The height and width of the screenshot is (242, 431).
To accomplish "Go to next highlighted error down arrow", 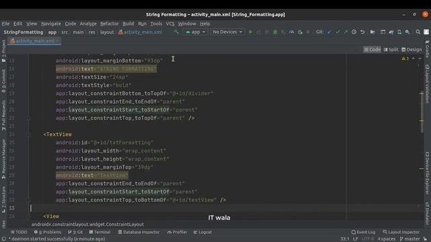I will pyautogui.click(x=420, y=58).
